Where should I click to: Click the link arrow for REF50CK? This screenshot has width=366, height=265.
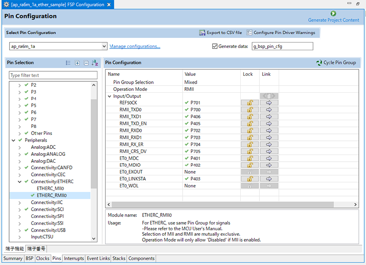(269, 102)
